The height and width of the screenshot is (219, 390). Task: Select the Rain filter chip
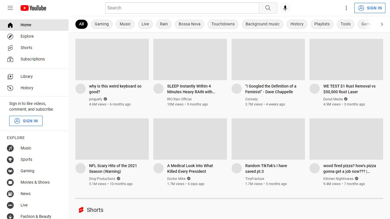(164, 24)
